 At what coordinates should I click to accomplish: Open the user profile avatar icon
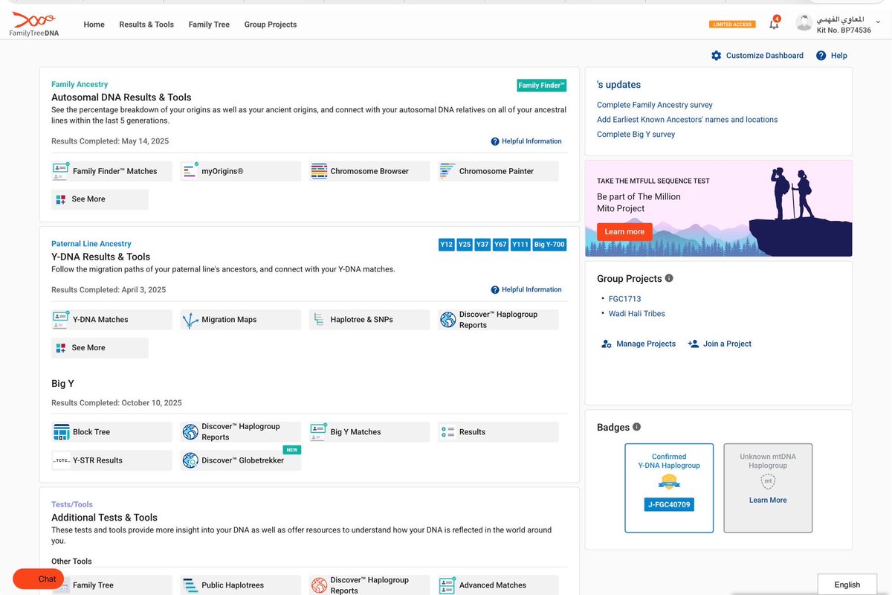click(x=804, y=23)
